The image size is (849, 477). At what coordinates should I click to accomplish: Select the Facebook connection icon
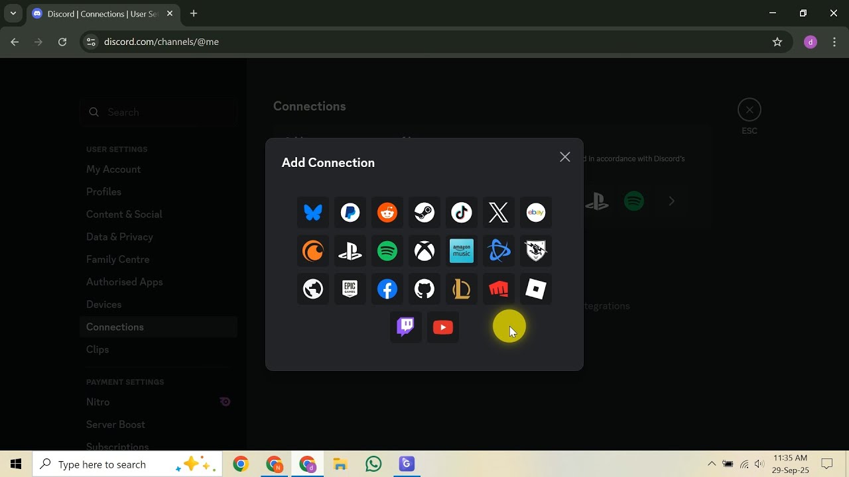click(x=387, y=290)
